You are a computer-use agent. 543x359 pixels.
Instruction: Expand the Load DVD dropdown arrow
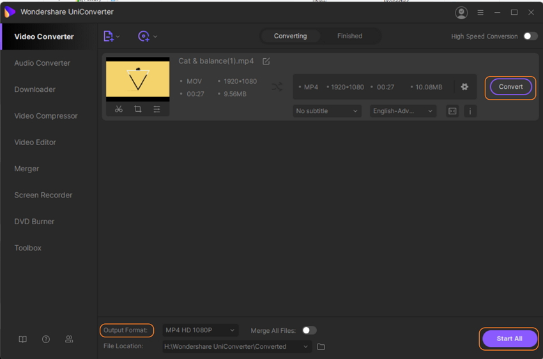(155, 36)
